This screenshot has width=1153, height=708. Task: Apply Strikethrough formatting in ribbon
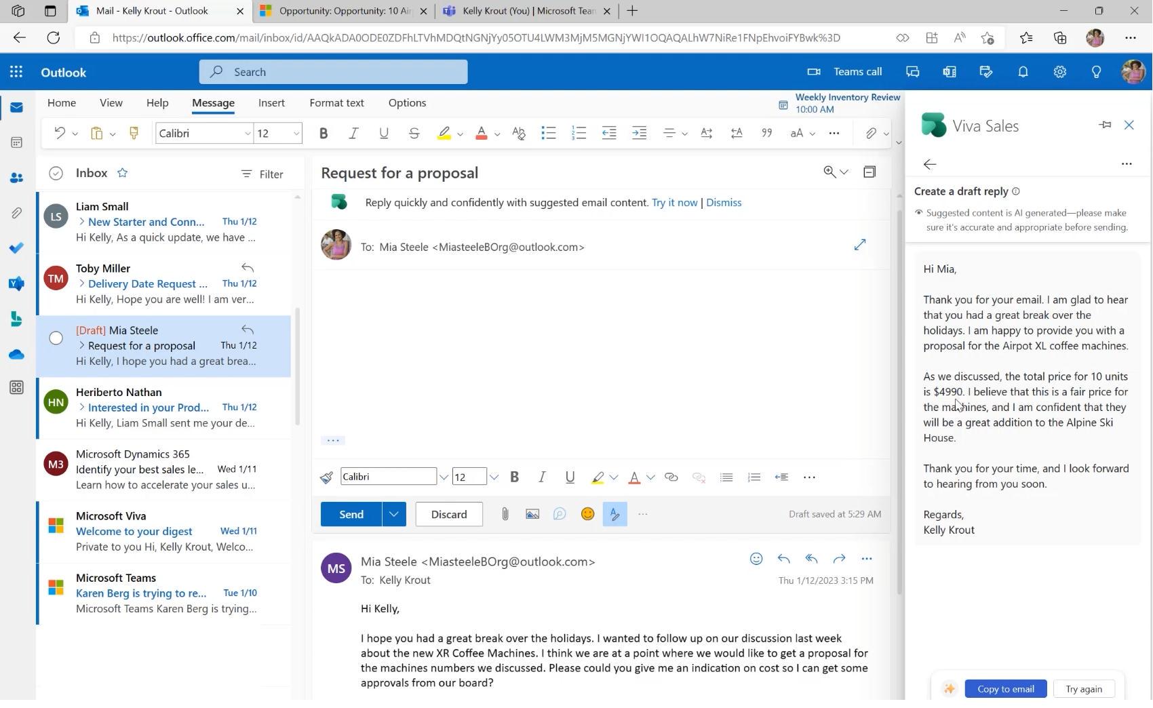coord(414,134)
